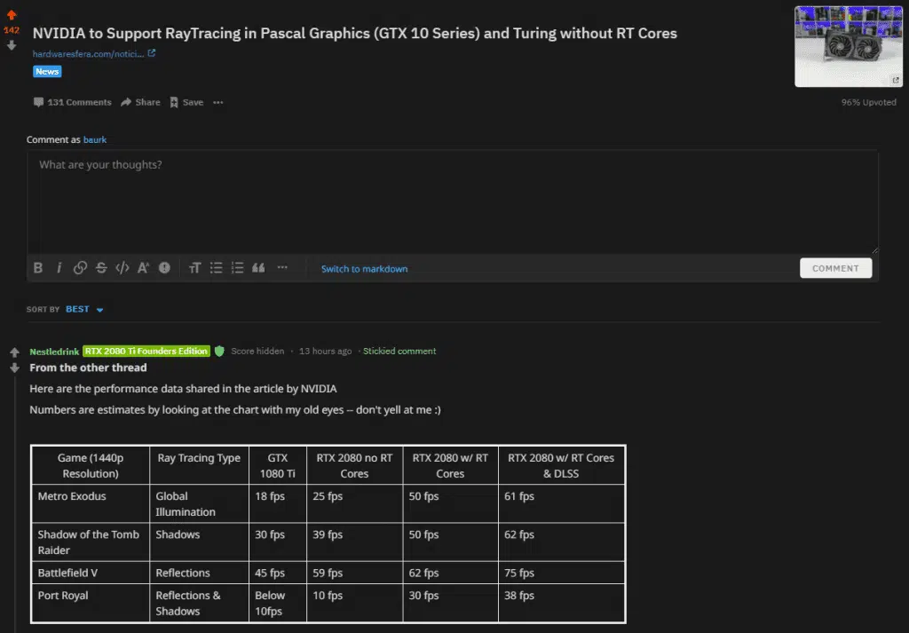
Task: Share the post
Action: click(140, 102)
